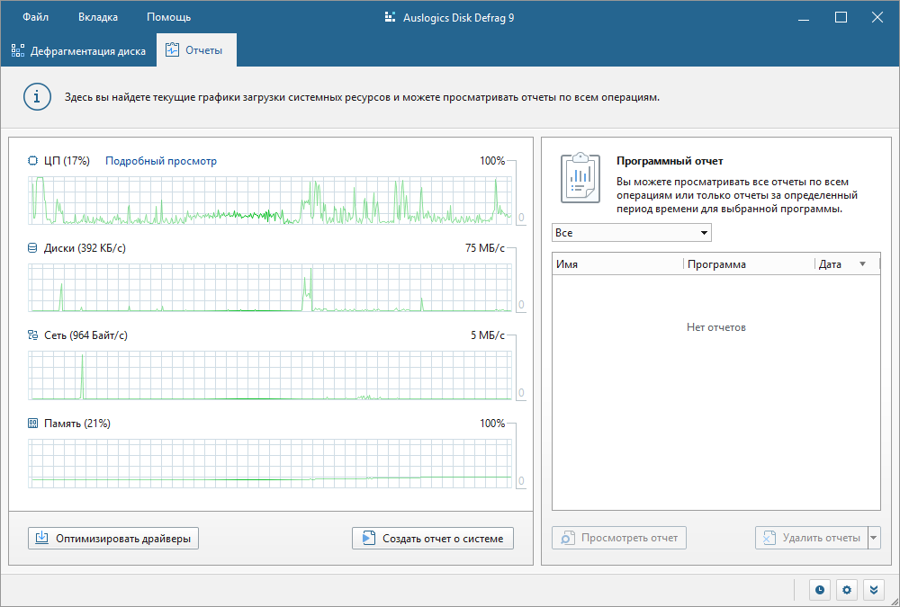Expand the arrow next to Удалить отчеты

(x=874, y=538)
